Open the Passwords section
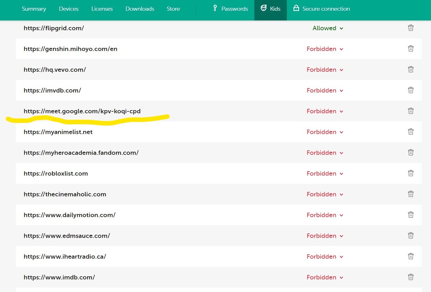Screen dimensions: 431x292 [231, 8]
